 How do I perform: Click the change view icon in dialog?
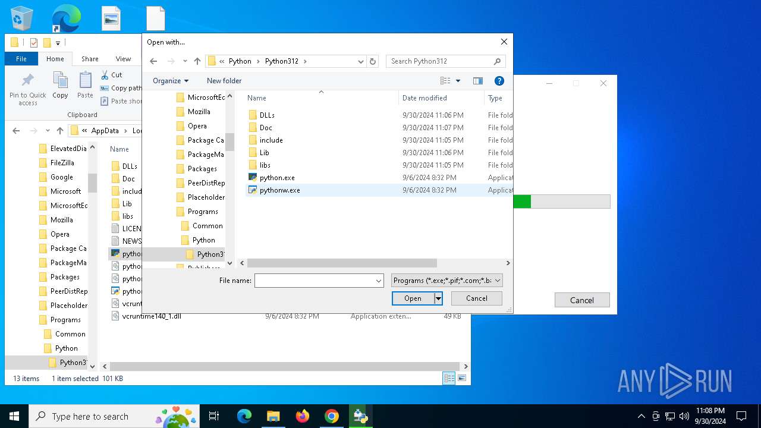(445, 81)
